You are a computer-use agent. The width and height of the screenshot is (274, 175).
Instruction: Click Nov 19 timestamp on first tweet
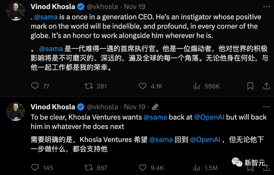pyautogui.click(x=135, y=7)
